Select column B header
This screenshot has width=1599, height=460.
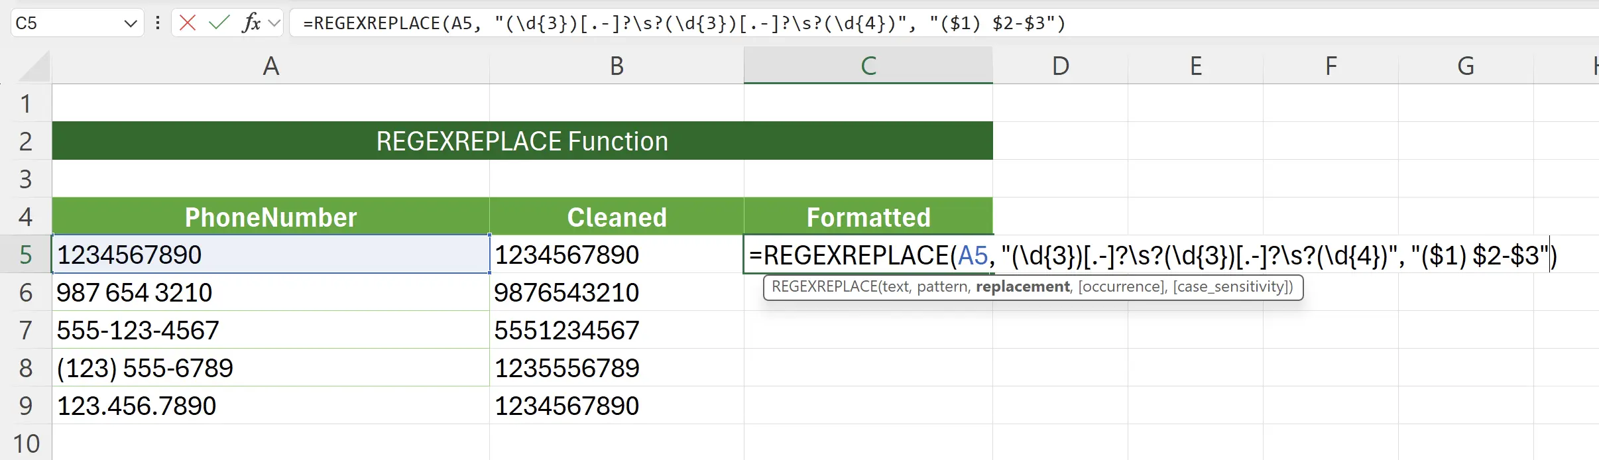pyautogui.click(x=617, y=66)
